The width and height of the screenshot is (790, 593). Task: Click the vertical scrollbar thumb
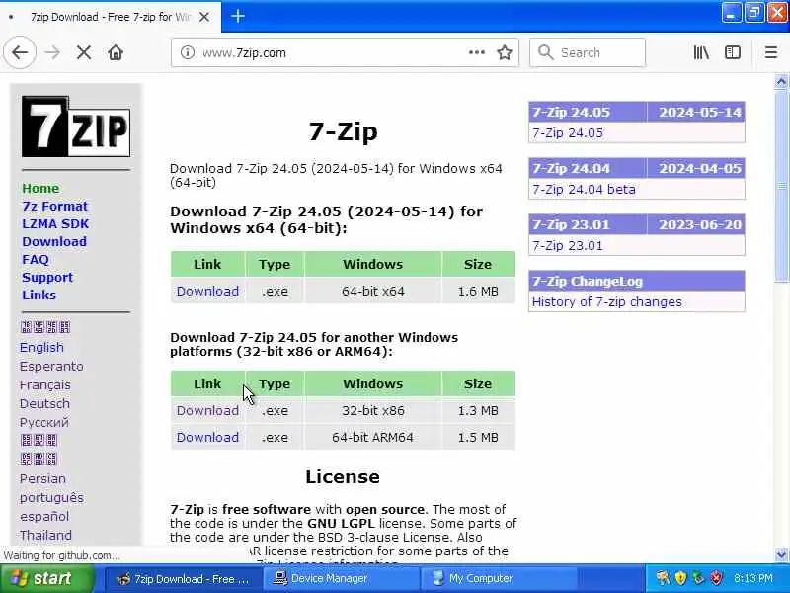[x=781, y=186]
